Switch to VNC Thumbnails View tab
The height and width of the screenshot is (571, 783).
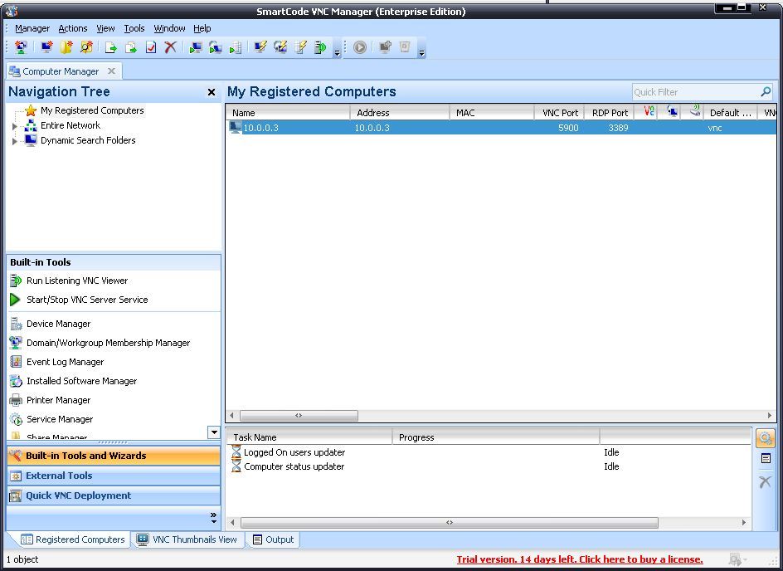(x=187, y=539)
